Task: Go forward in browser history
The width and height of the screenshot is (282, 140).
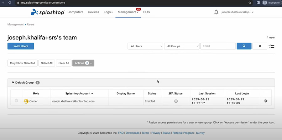Action: coord(3,3)
